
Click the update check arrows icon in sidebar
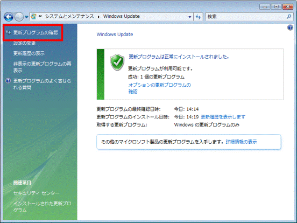click(x=8, y=32)
